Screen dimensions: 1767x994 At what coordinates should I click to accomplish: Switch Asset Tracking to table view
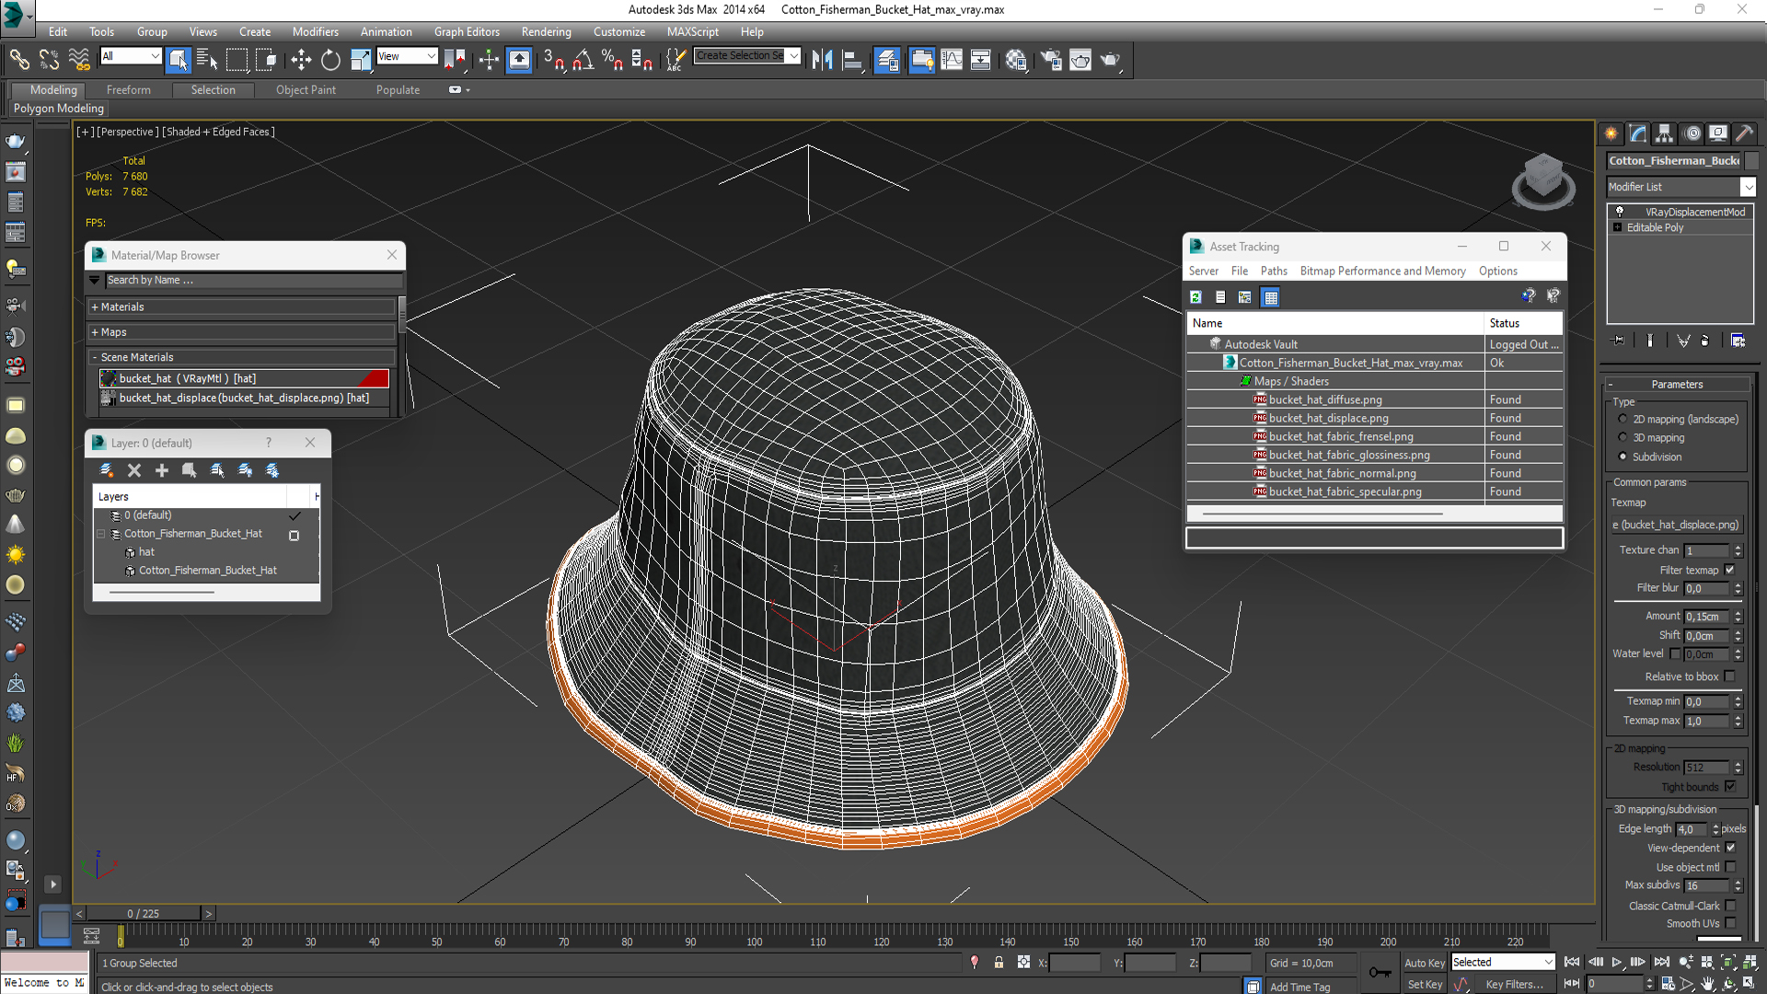pos(1271,296)
